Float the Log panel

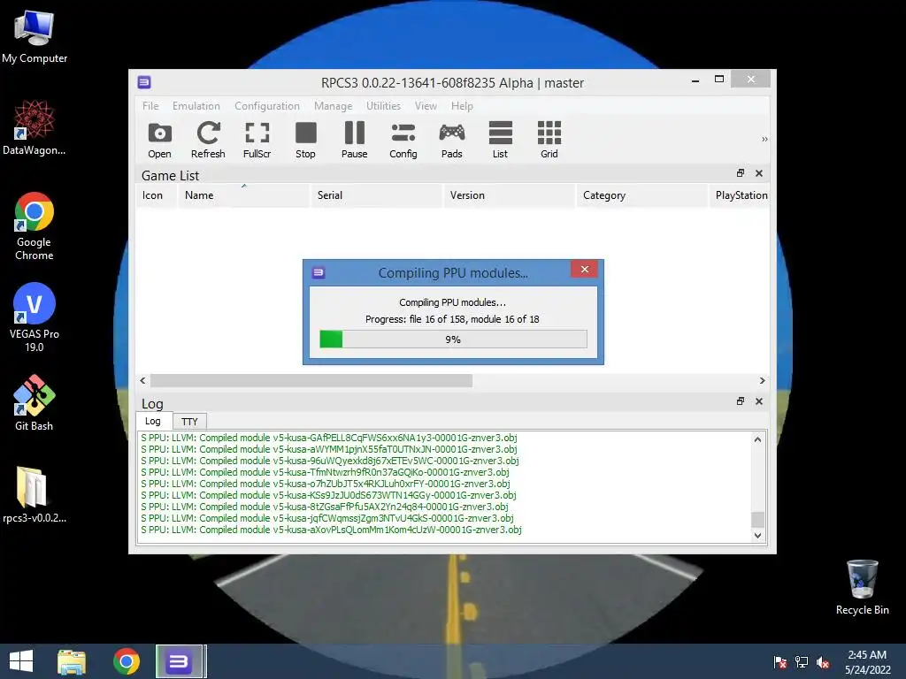pos(741,401)
